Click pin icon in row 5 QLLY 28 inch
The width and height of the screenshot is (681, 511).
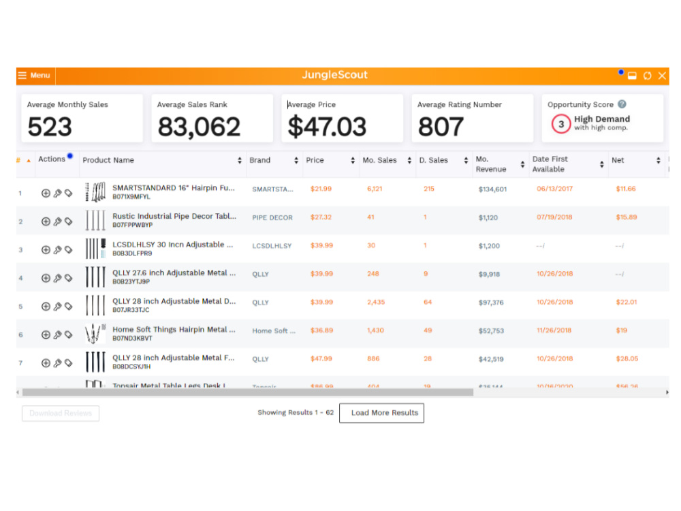(x=57, y=307)
